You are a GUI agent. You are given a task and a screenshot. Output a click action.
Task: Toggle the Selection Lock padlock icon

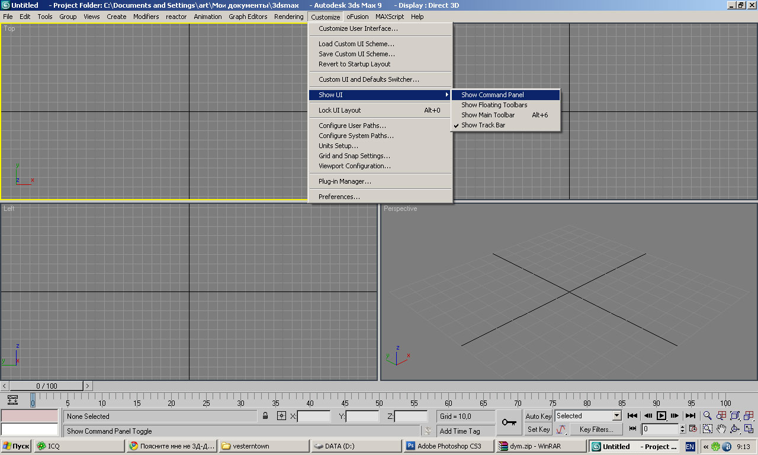click(x=266, y=416)
